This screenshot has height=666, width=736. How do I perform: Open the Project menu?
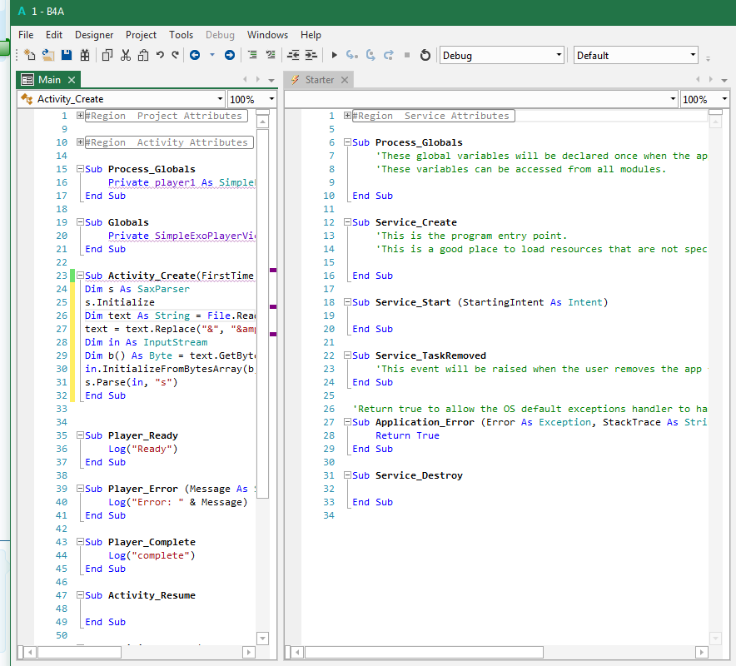click(141, 35)
